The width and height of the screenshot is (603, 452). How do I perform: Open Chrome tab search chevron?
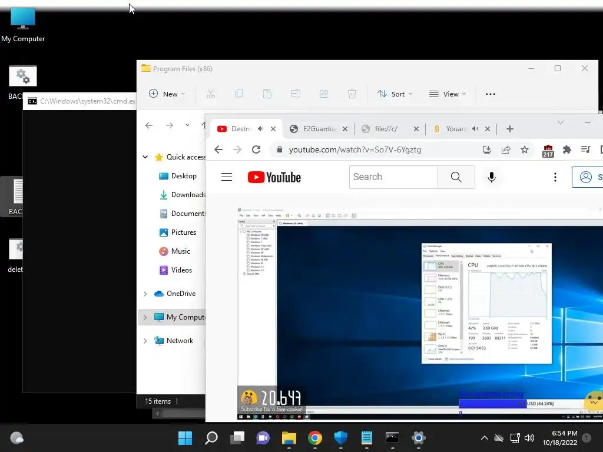(x=561, y=122)
